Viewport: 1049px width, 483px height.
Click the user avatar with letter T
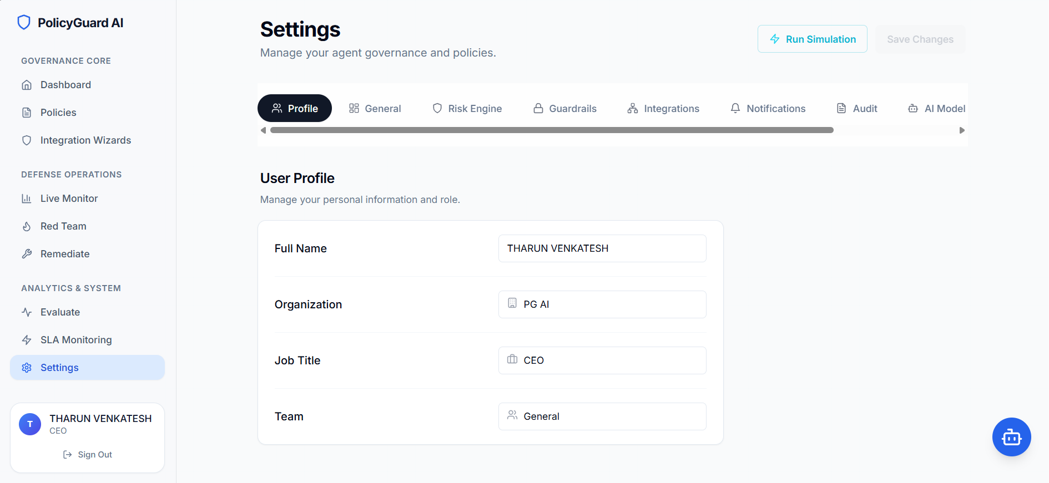point(30,424)
